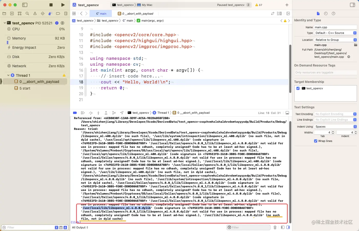Stop the running test_opencv scheme

point(51,5)
